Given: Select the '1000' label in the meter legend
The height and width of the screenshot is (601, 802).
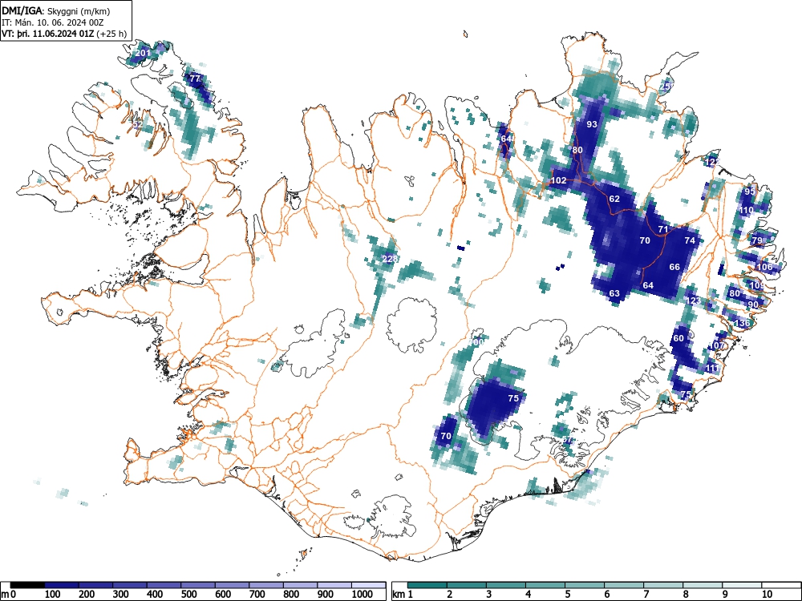Looking at the screenshot, I should click(363, 595).
